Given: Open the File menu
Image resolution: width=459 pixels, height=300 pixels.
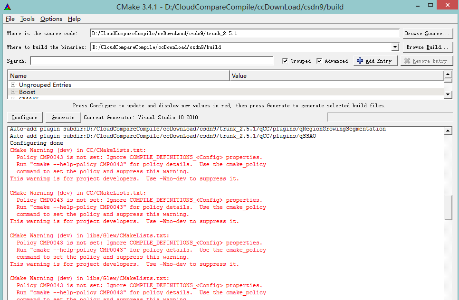Looking at the screenshot, I should pyautogui.click(x=10, y=19).
